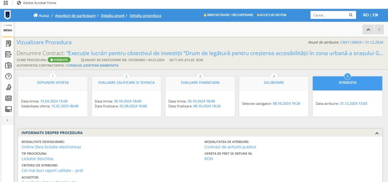The width and height of the screenshot is (388, 182).
Task: Collapse the Informatii Despre Procedura panel
Action: click(377, 133)
